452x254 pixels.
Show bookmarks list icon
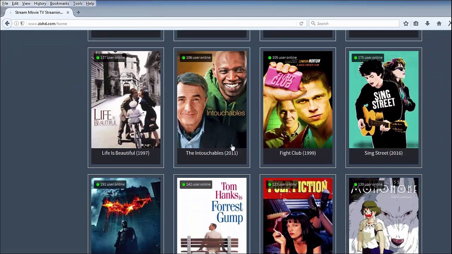click(x=416, y=24)
